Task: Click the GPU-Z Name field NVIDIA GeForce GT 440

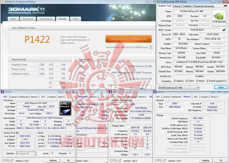Action: pos(191,11)
